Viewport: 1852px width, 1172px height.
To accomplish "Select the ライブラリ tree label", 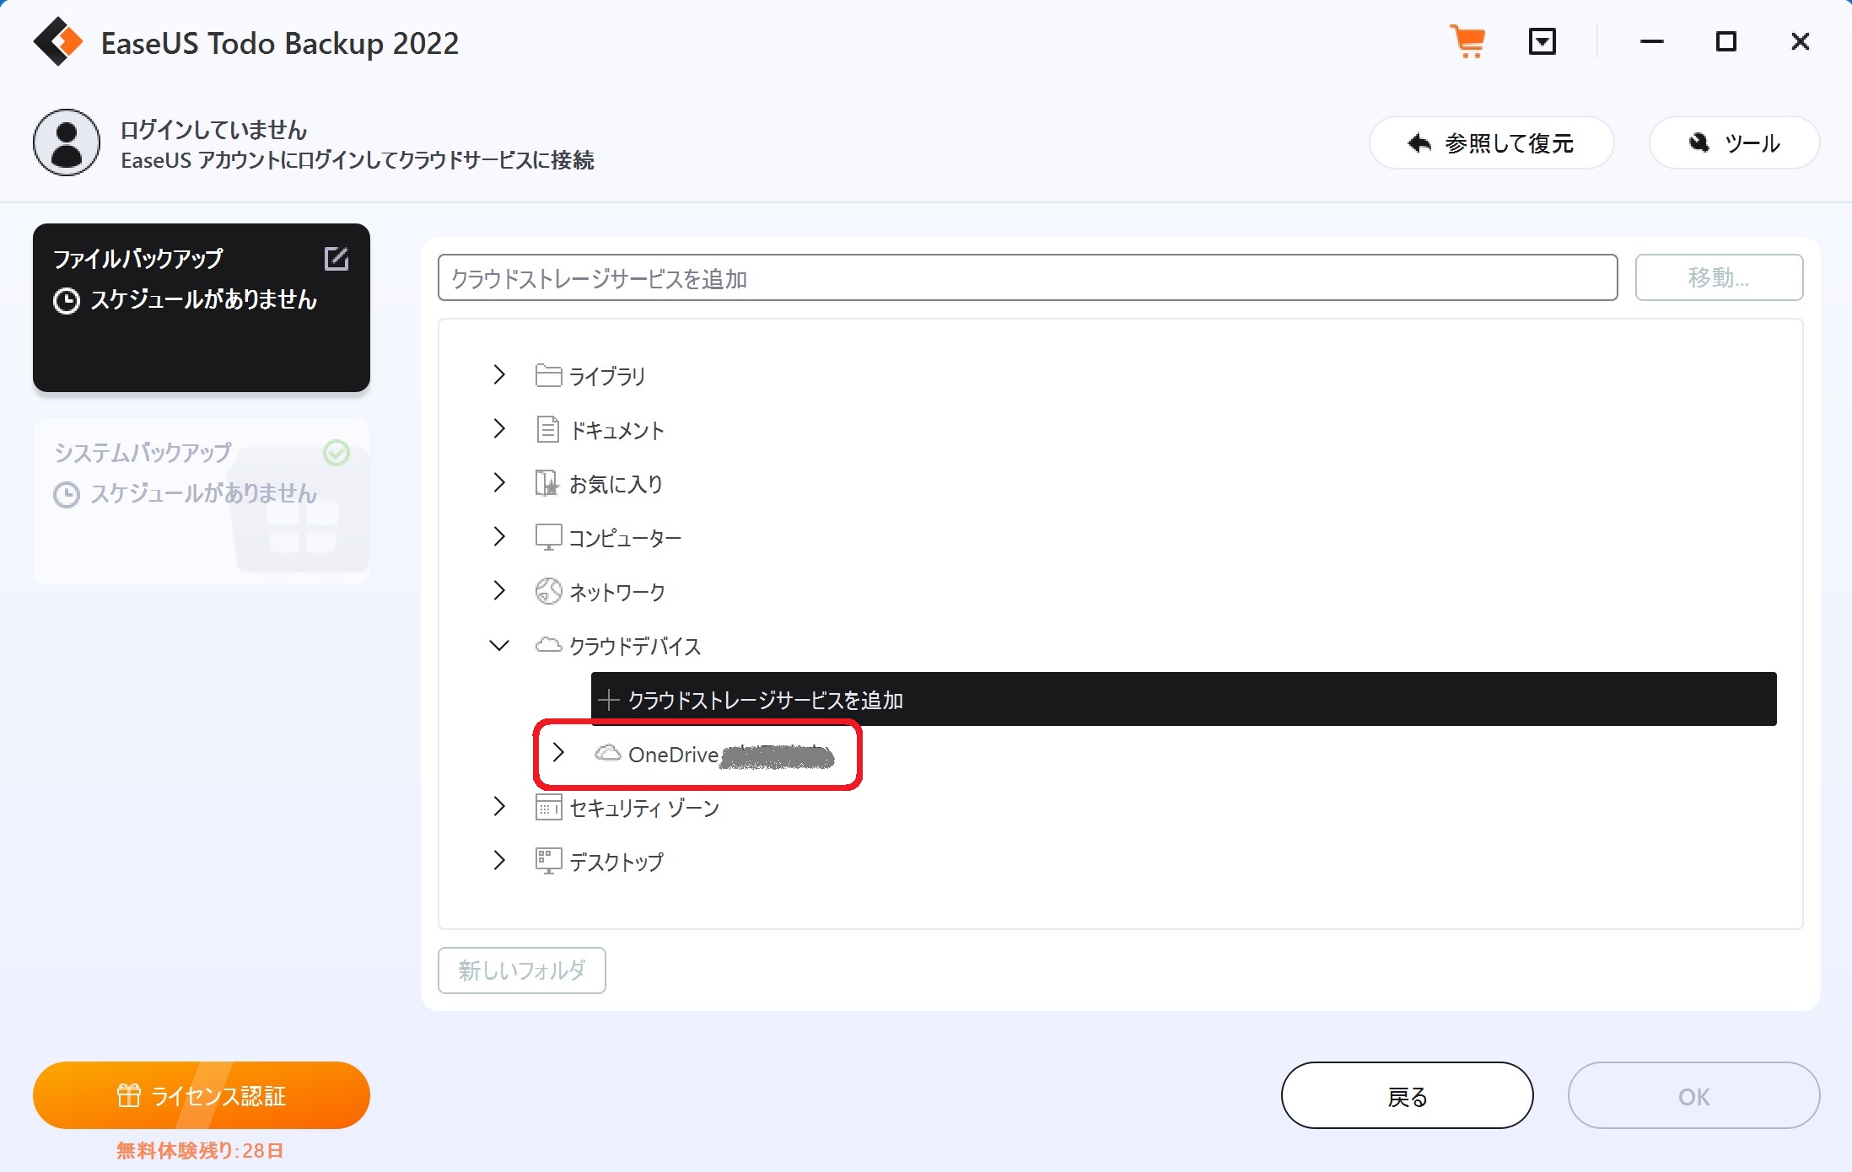I will (x=607, y=376).
